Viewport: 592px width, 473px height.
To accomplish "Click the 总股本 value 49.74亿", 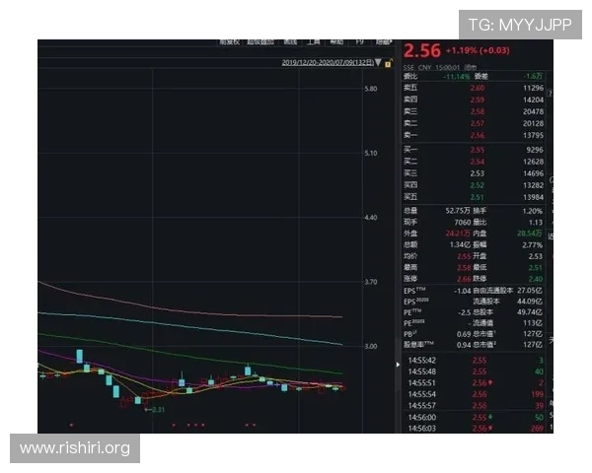I will tap(530, 312).
